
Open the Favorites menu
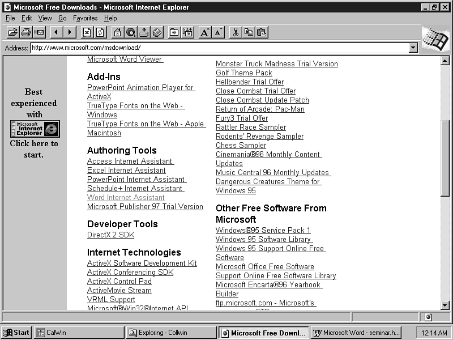point(86,18)
